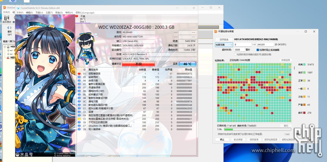Image resolution: width=327 pixels, height=162 pixels.
Task: Open the 主题(T) menu
Action: [x=49, y=13]
